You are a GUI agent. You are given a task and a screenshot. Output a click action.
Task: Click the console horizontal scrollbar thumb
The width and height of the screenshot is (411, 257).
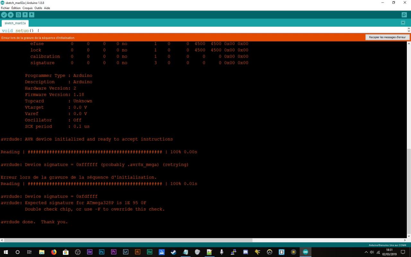coord(128,240)
